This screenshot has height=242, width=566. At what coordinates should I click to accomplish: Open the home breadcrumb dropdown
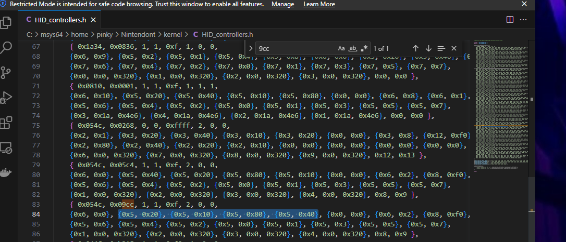(79, 34)
